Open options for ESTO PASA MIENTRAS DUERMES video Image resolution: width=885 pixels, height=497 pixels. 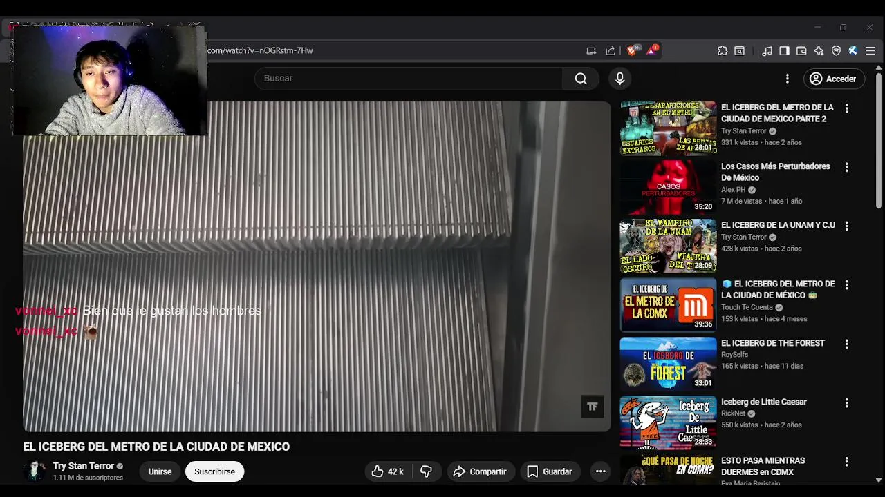click(846, 461)
